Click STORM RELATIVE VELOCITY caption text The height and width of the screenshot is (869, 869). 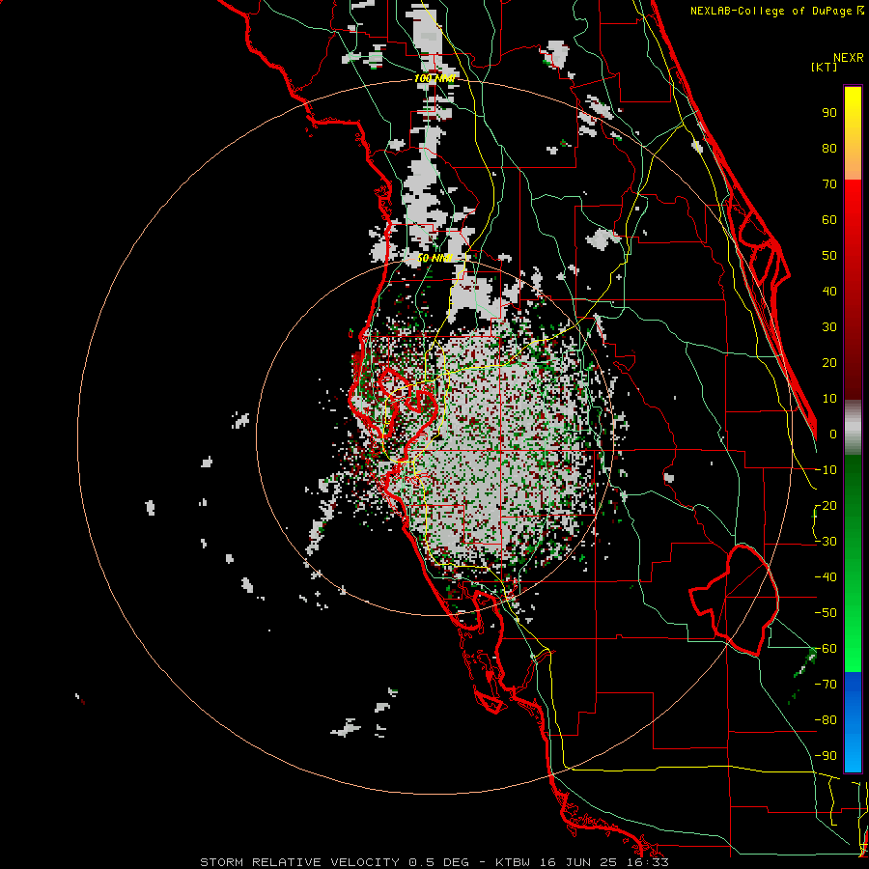click(299, 862)
